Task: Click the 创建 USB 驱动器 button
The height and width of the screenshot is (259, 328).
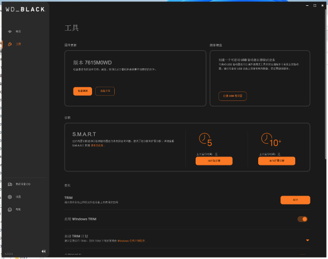Action: click(233, 96)
